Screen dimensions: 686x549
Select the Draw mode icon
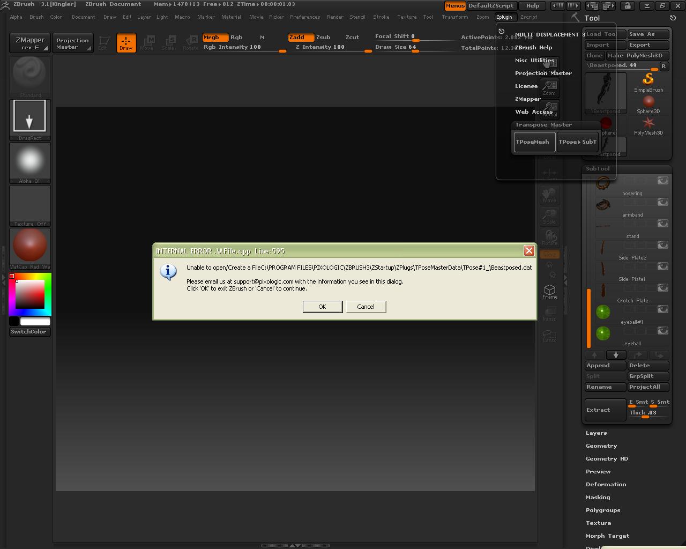coord(126,42)
